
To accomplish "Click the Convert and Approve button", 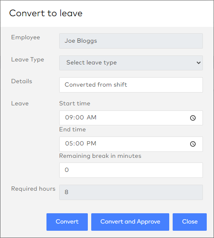I will coord(130,222).
